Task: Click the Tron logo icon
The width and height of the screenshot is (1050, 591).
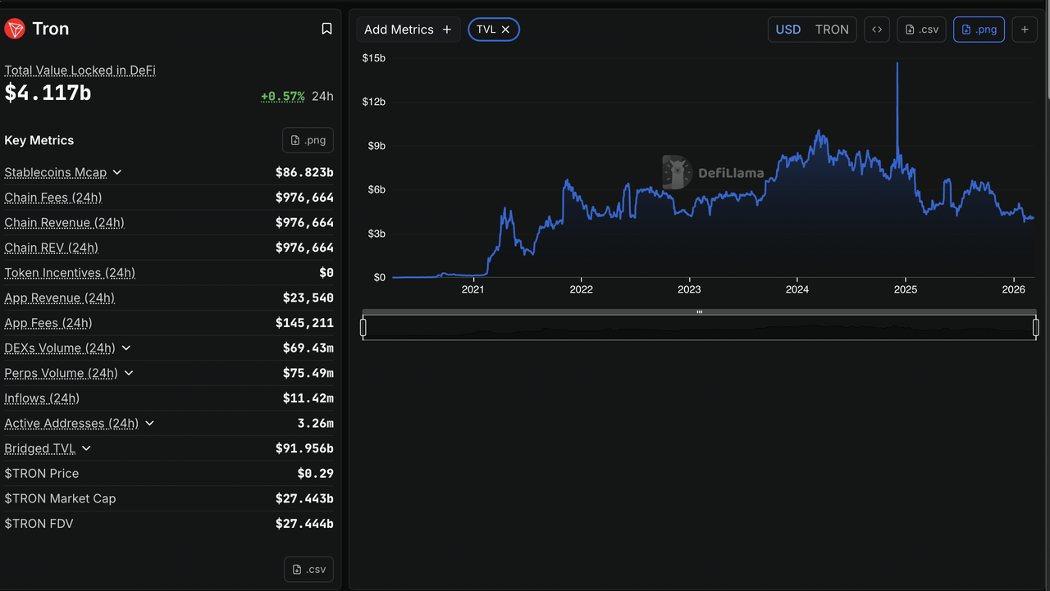Action: pyautogui.click(x=15, y=30)
